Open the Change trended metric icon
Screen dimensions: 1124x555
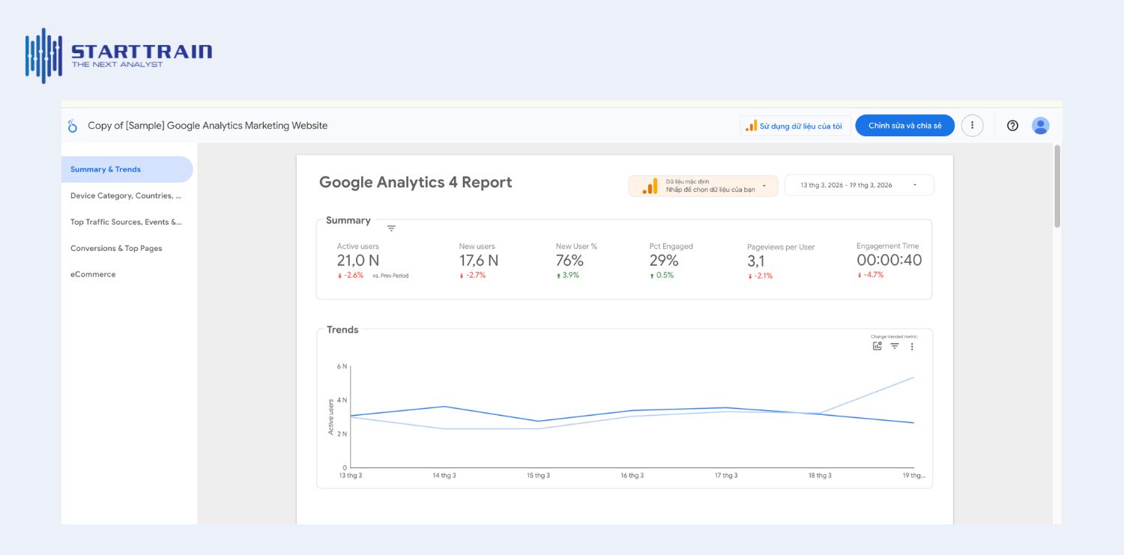click(x=877, y=345)
